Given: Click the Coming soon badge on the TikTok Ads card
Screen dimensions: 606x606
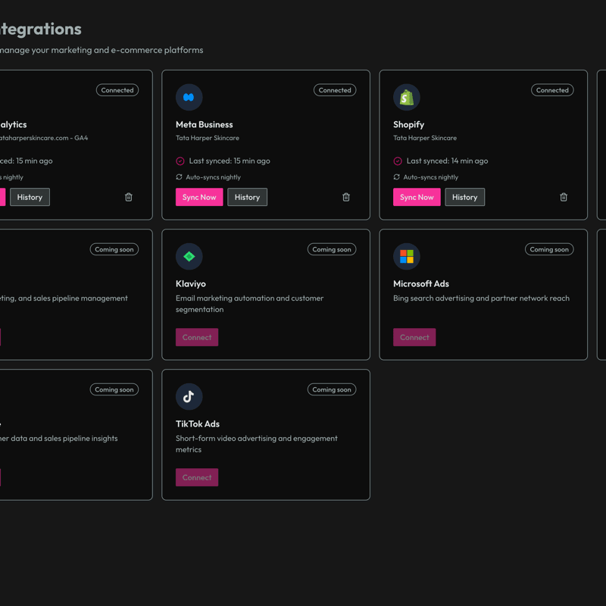Looking at the screenshot, I should point(332,389).
